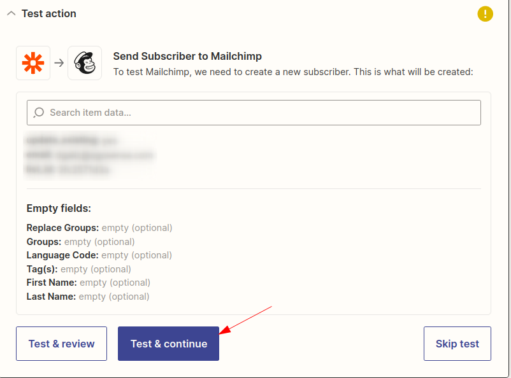Click the Skip test button

click(x=457, y=343)
